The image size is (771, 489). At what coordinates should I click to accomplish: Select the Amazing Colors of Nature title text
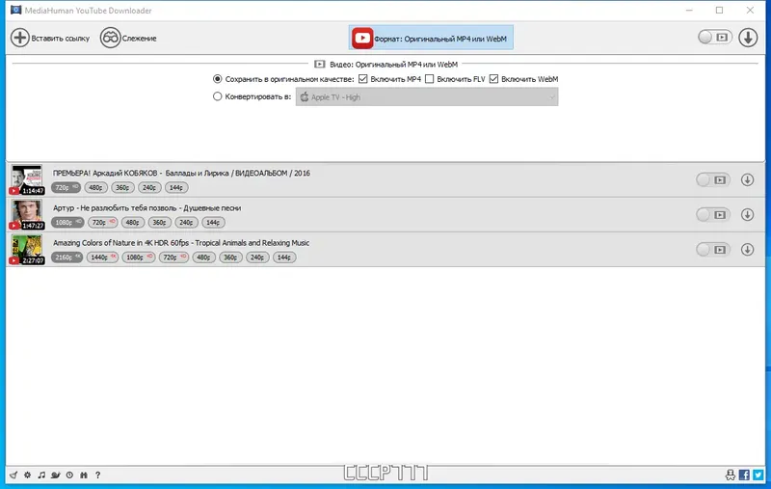tap(181, 243)
